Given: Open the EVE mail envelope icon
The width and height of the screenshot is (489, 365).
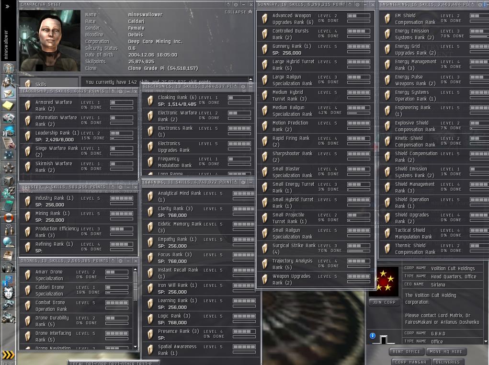Looking at the screenshot, I should [x=9, y=93].
